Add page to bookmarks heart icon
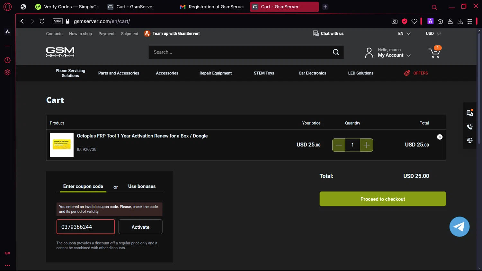This screenshot has width=482, height=271. pyautogui.click(x=415, y=21)
